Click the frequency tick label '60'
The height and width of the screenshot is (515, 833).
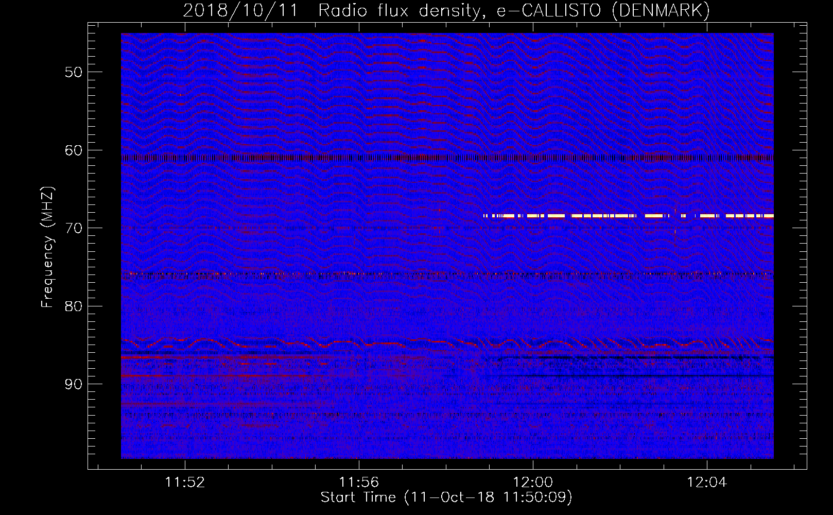74,150
